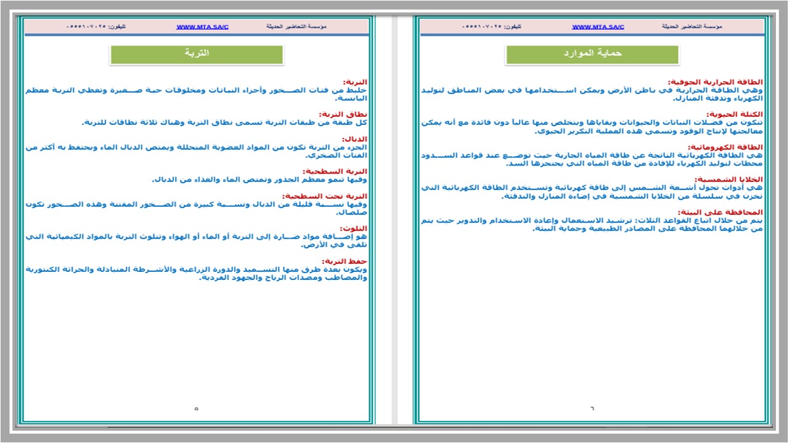Open the WWW.MTA.SA/C link on the left page

tap(202, 26)
